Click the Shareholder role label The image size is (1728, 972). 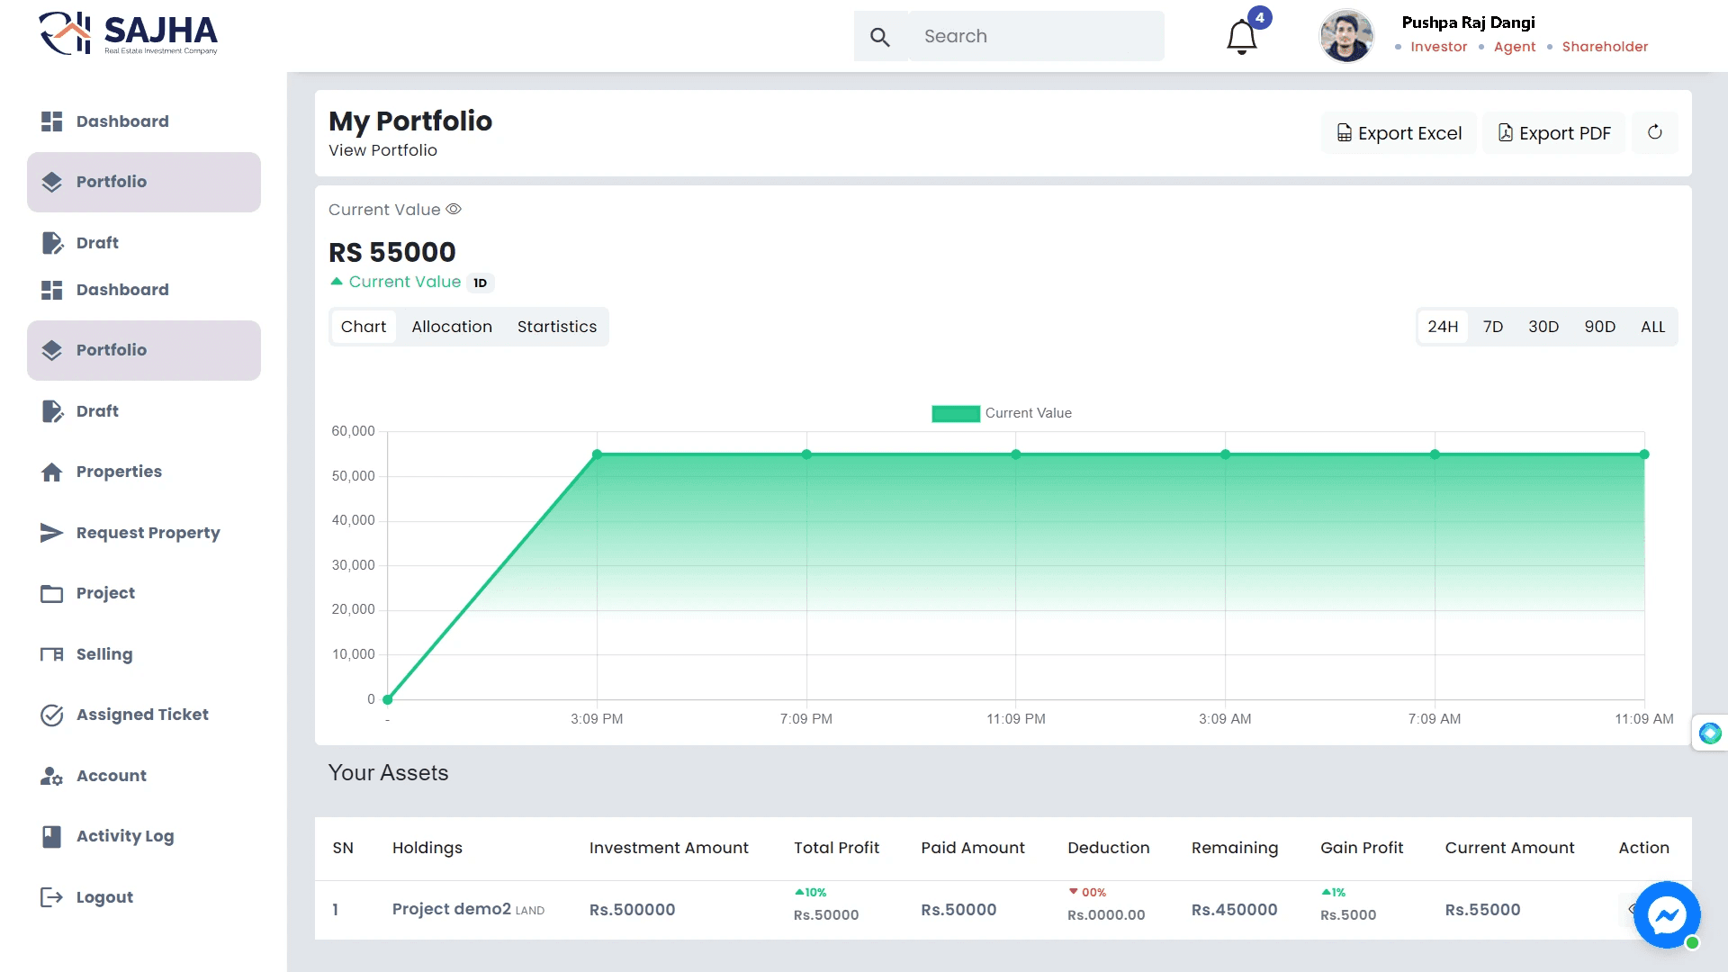pyautogui.click(x=1605, y=47)
